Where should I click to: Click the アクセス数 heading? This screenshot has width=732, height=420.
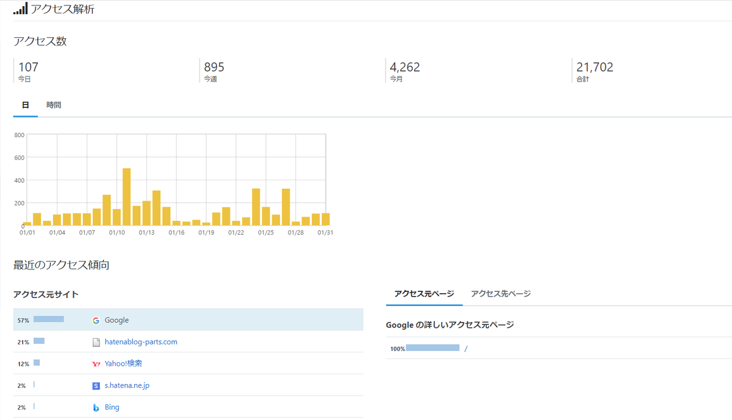pos(40,41)
